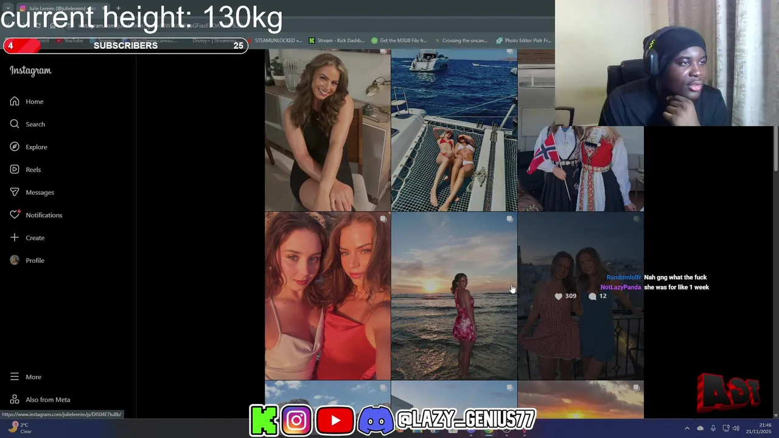
Task: Open the Crossing the uncan... bookmark
Action: tap(461, 41)
